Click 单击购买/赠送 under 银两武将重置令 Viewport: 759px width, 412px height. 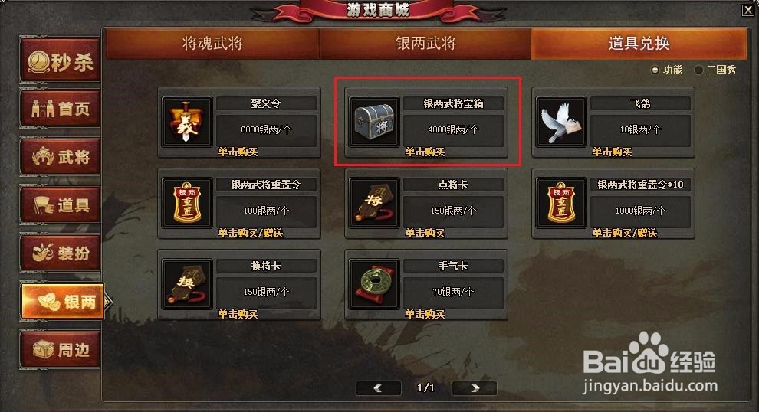pos(250,233)
